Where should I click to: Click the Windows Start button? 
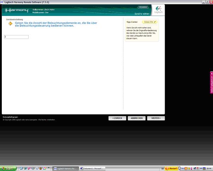[x=7, y=169]
